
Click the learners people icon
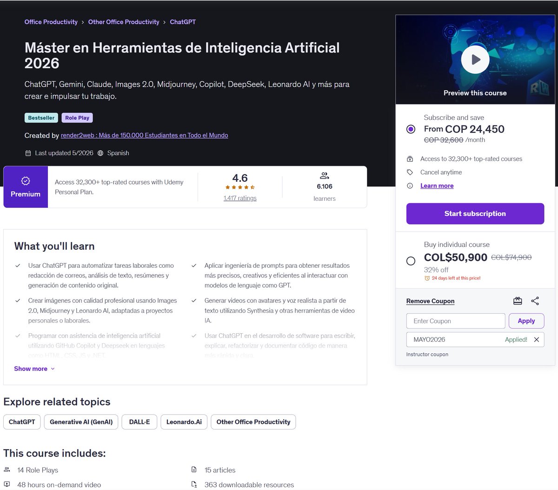325,175
